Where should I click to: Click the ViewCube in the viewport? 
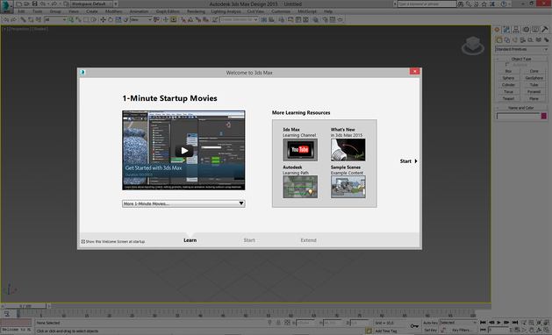pos(473,46)
